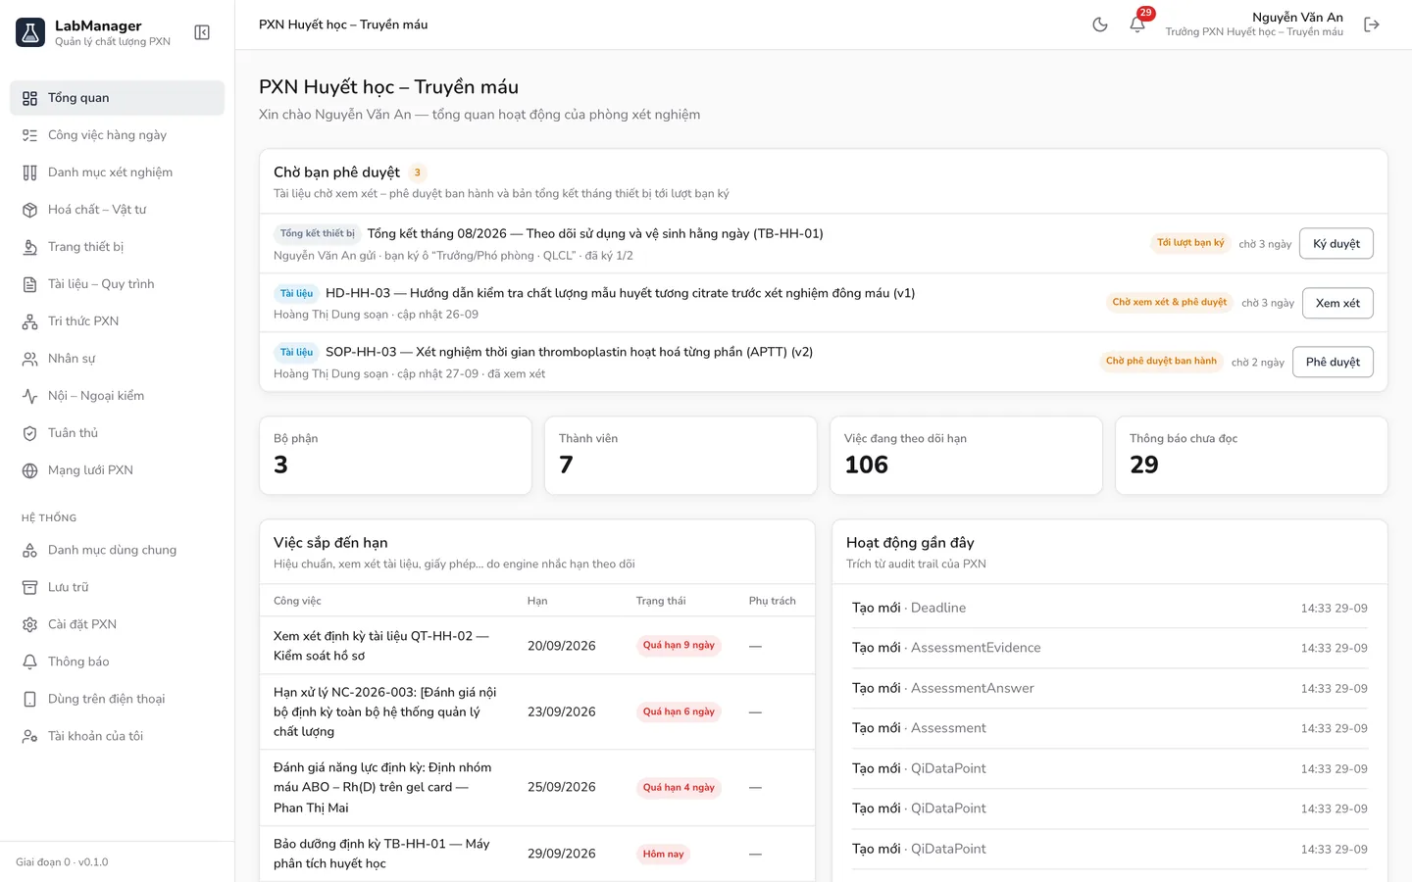Image resolution: width=1412 pixels, height=882 pixels.
Task: Collapse the sidebar panel icon
Action: (202, 32)
